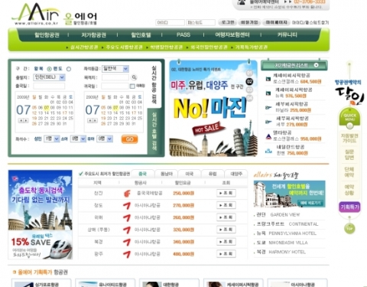Open the infant passenger count dropdown

(105, 139)
